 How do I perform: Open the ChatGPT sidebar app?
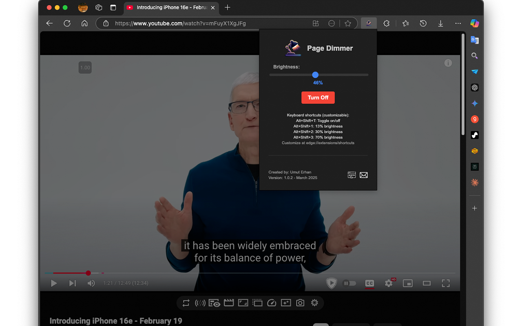(x=475, y=88)
